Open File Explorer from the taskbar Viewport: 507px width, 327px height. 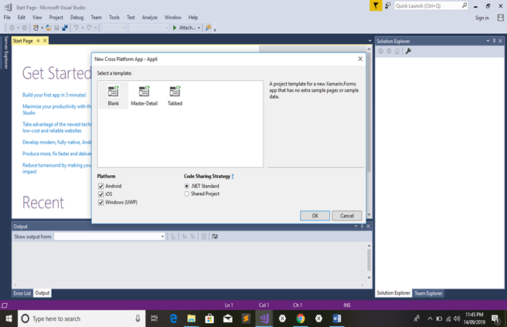[192, 319]
